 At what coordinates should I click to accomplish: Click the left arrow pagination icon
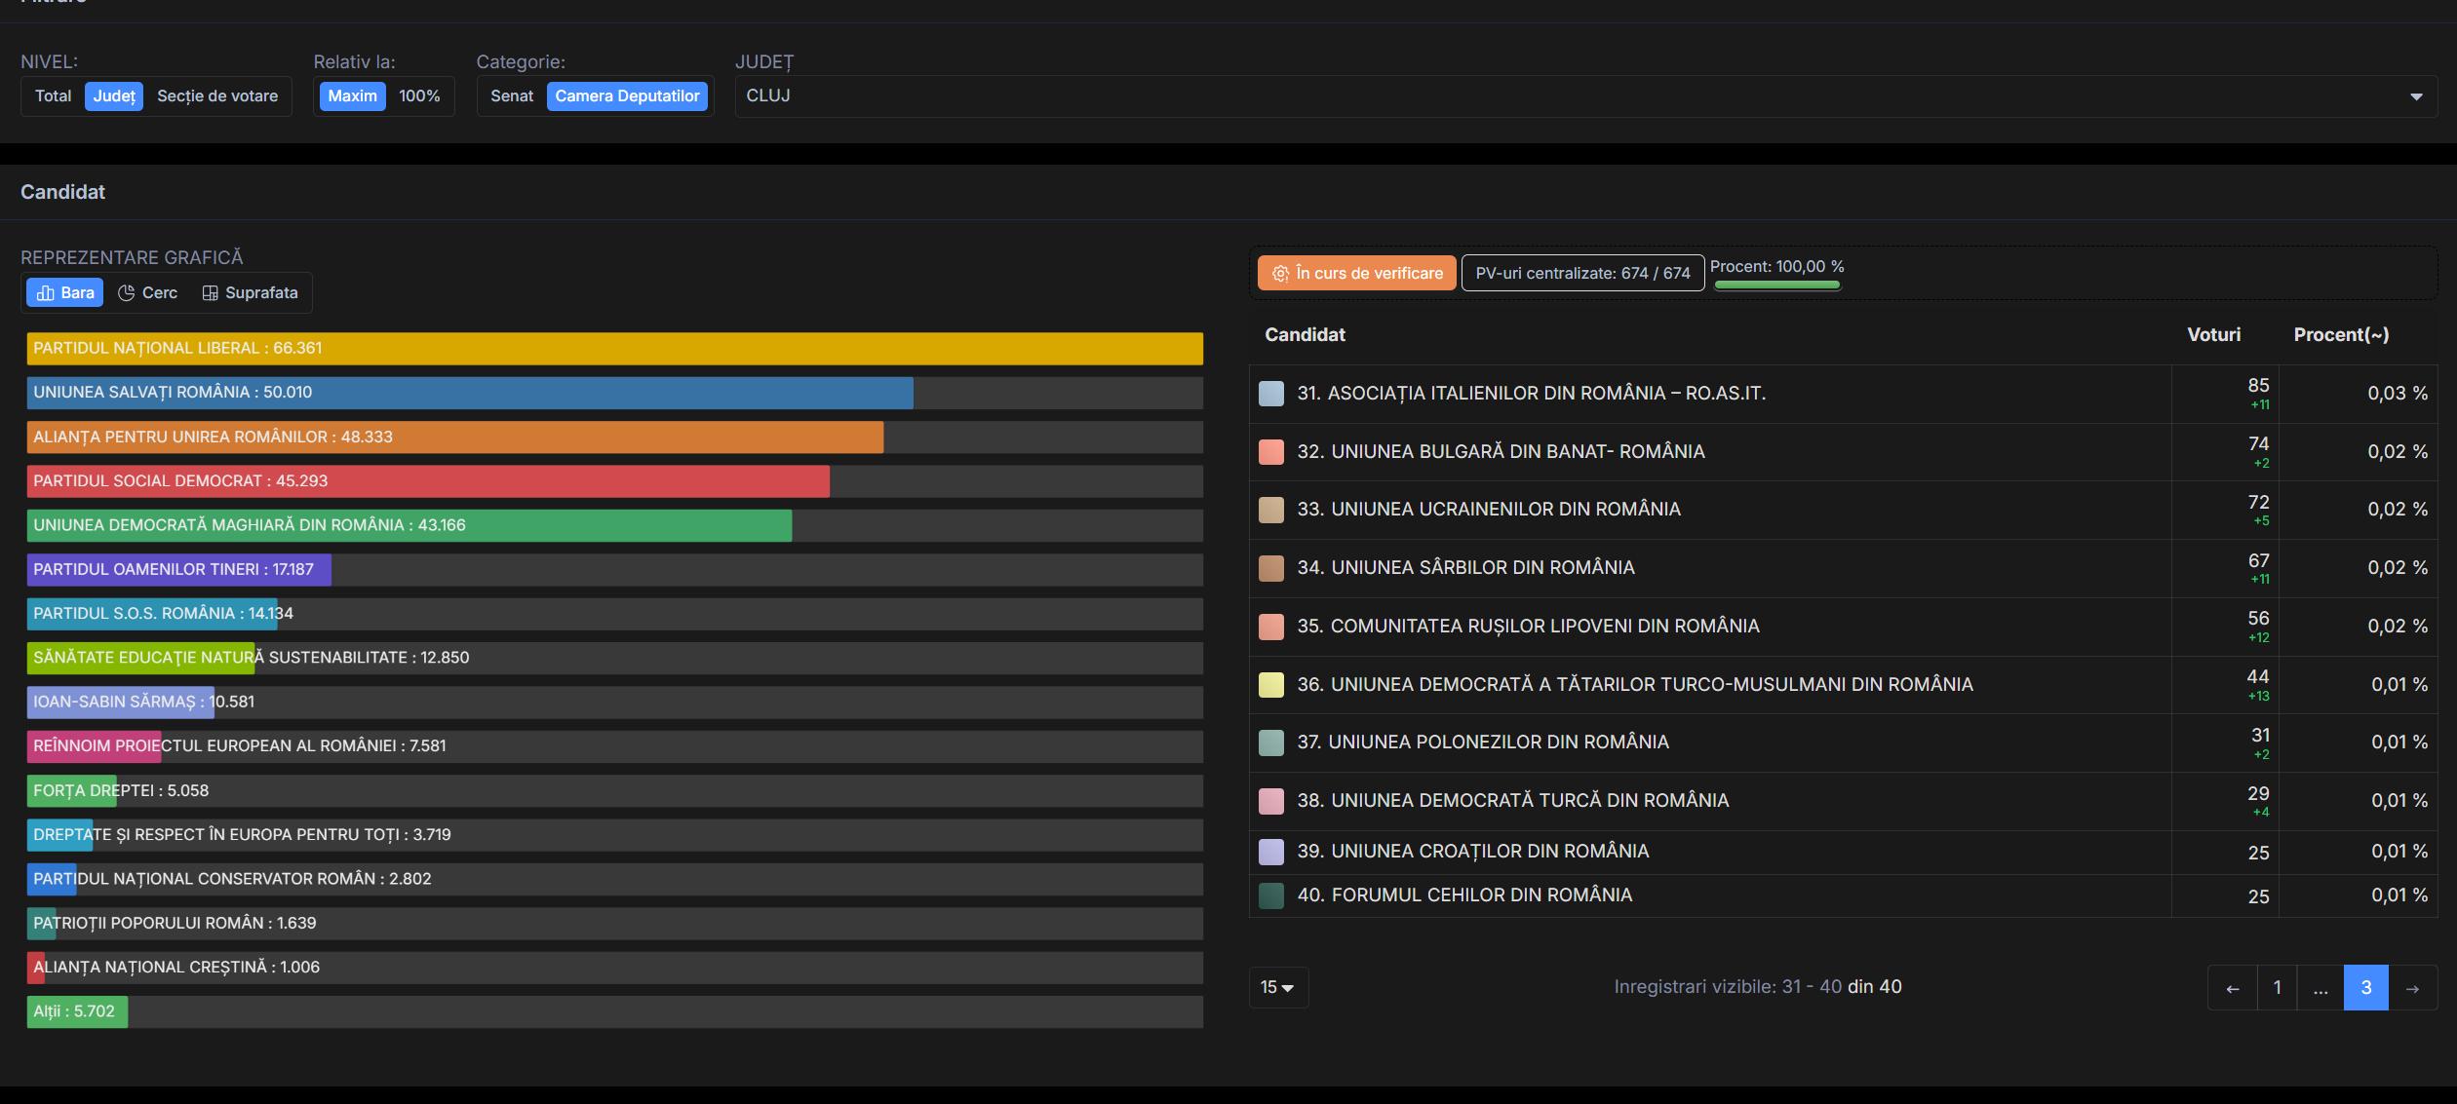pos(2232,987)
